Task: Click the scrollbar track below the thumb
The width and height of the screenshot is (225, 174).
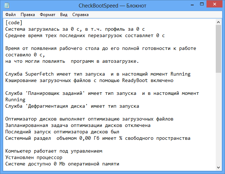Action: [218, 119]
